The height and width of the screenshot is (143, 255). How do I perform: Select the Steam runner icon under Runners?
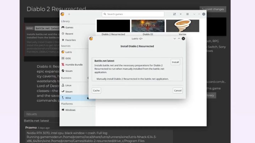[x=63, y=92]
